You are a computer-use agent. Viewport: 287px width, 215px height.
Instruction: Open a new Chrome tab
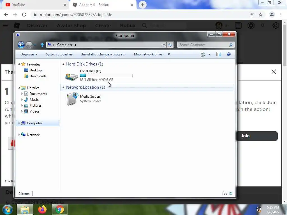tap(143, 5)
